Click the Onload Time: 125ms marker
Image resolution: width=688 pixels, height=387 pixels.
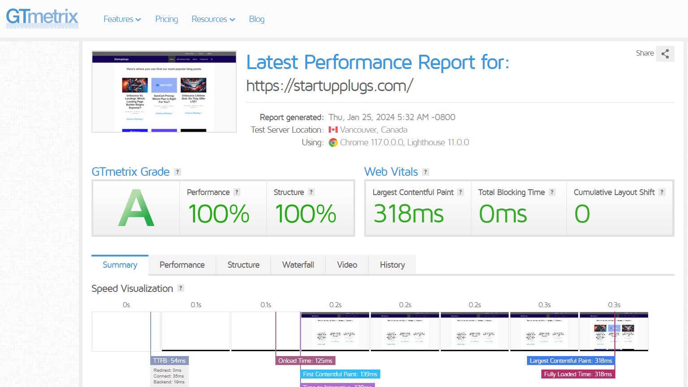point(305,361)
